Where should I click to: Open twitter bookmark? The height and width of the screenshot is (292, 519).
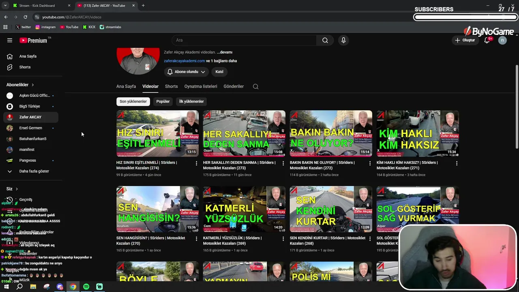pyautogui.click(x=23, y=27)
